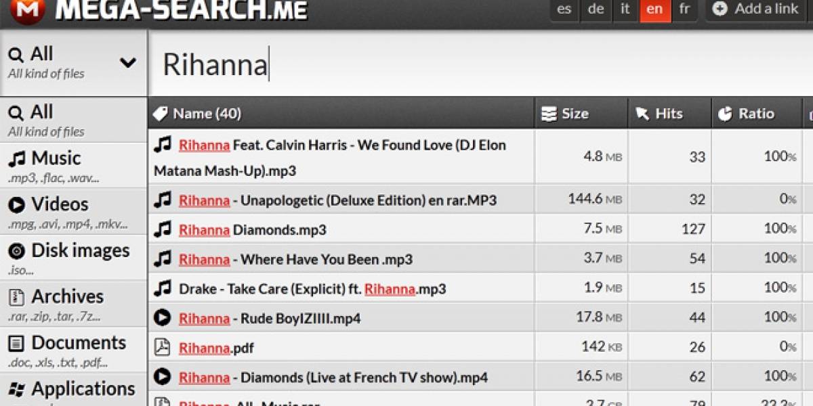Open Diamonds (Live at French TV show).mp4
This screenshot has width=813, height=406.
coord(333,378)
